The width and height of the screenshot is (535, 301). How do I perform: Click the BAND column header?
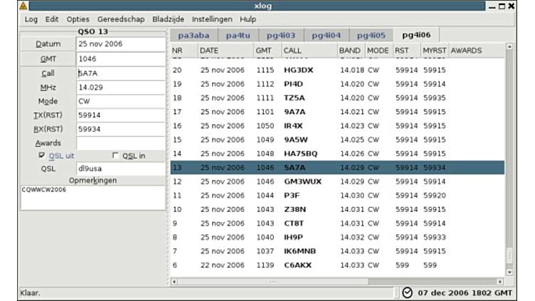tap(350, 51)
